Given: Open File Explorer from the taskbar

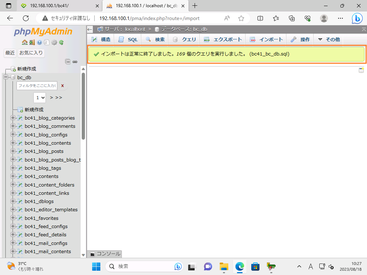Looking at the screenshot, I should (224, 266).
